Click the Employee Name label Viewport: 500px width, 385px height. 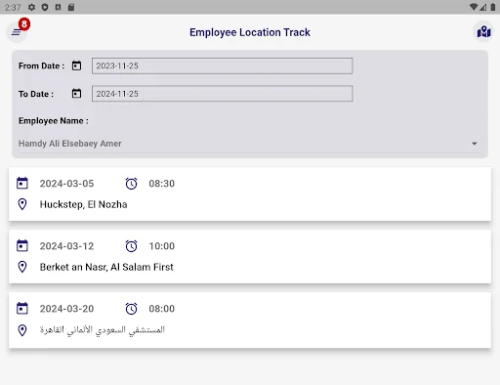tap(54, 121)
